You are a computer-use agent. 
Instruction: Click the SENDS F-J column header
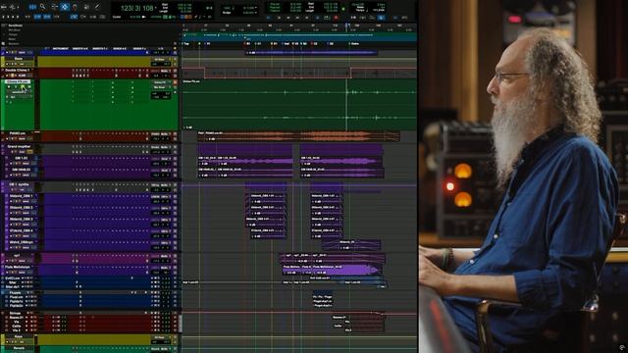tap(139, 48)
